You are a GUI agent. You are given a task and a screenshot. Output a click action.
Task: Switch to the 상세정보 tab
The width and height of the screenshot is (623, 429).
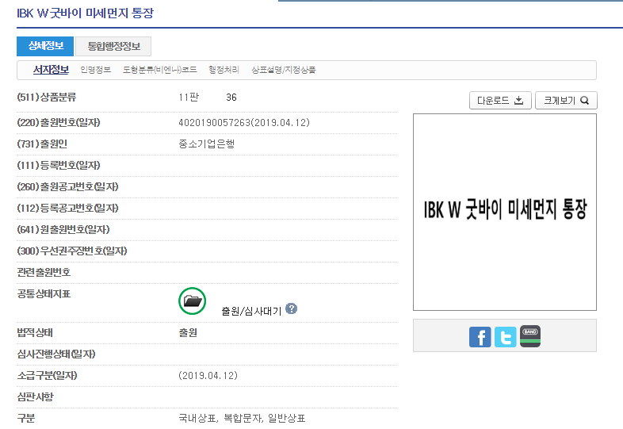[45, 46]
